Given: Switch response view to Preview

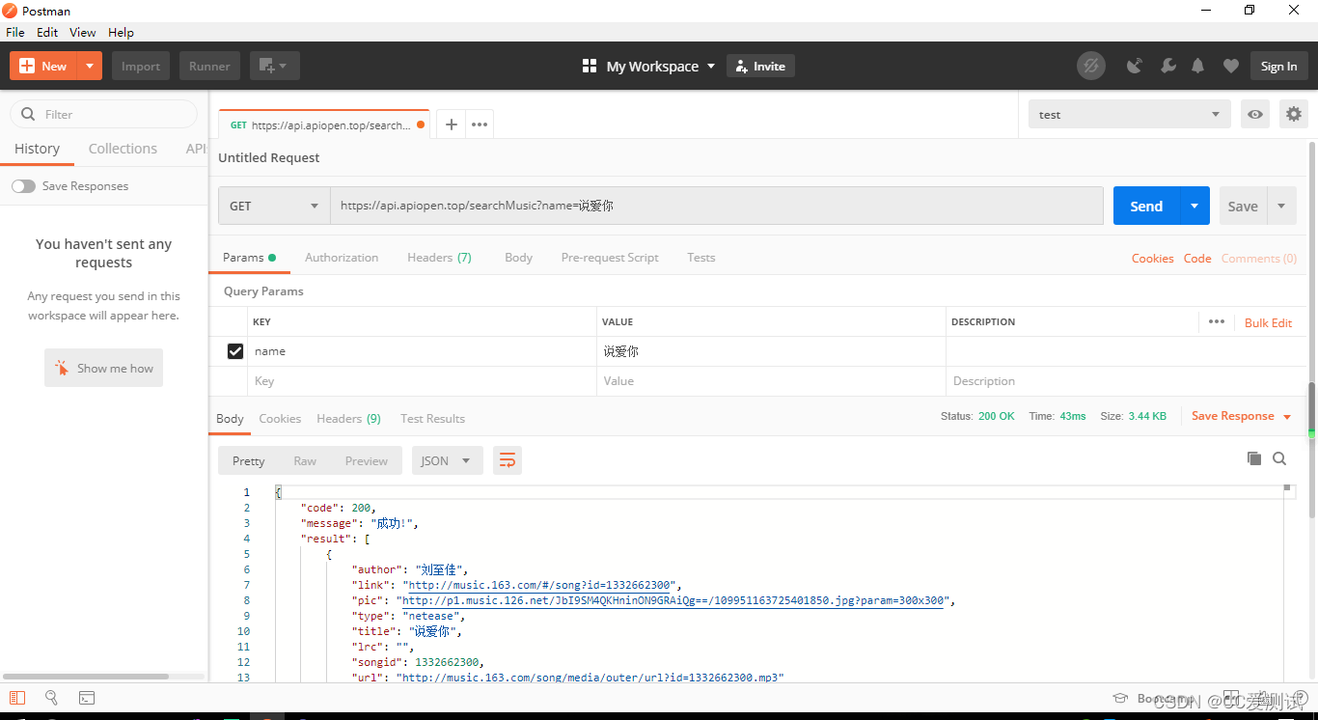Looking at the screenshot, I should (x=367, y=460).
